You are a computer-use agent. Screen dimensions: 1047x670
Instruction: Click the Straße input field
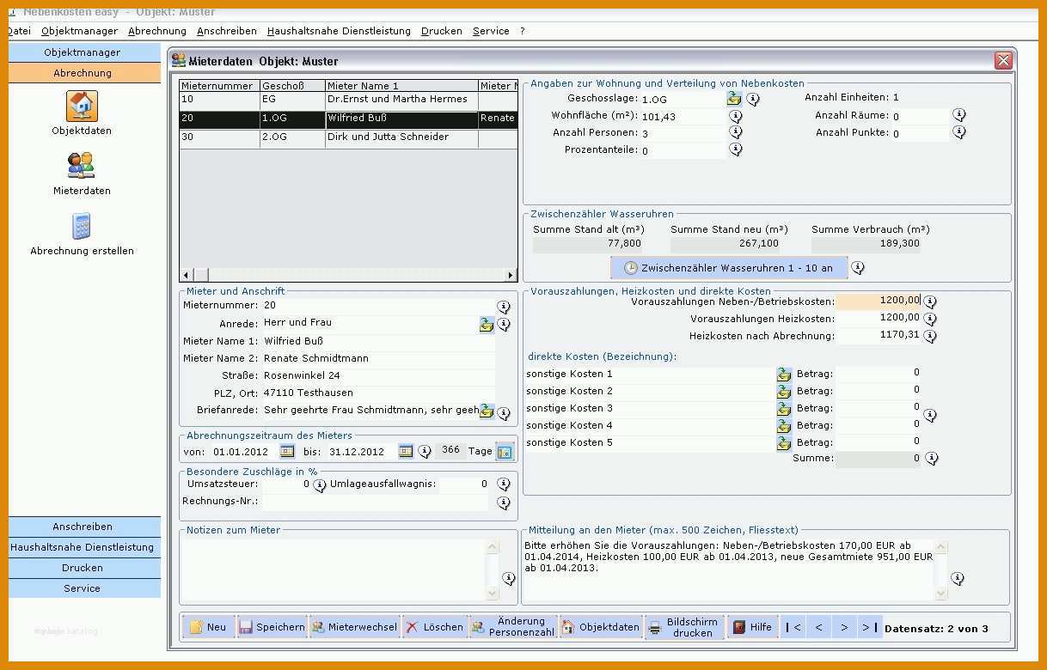pyautogui.click(x=378, y=376)
